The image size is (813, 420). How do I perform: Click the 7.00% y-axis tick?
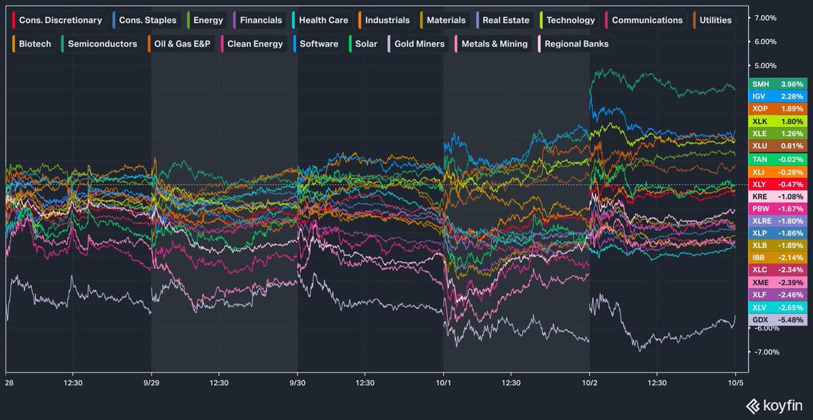coord(764,18)
